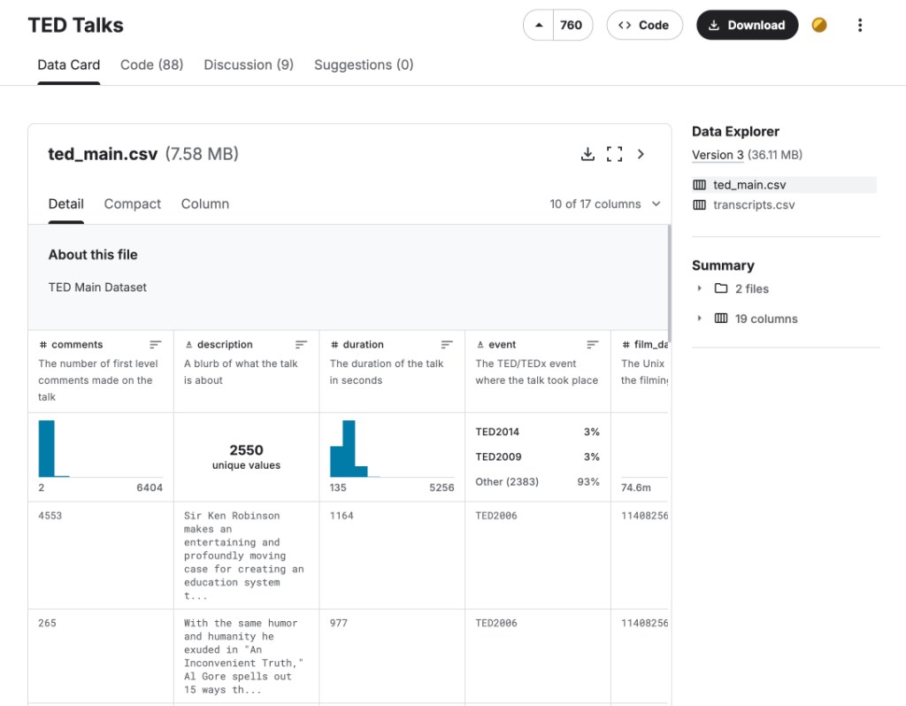906x706 pixels.
Task: Select the Compact view tab
Action: pyautogui.click(x=133, y=204)
